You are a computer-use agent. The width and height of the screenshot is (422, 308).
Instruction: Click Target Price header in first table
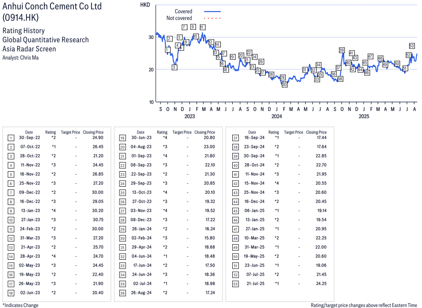point(70,132)
